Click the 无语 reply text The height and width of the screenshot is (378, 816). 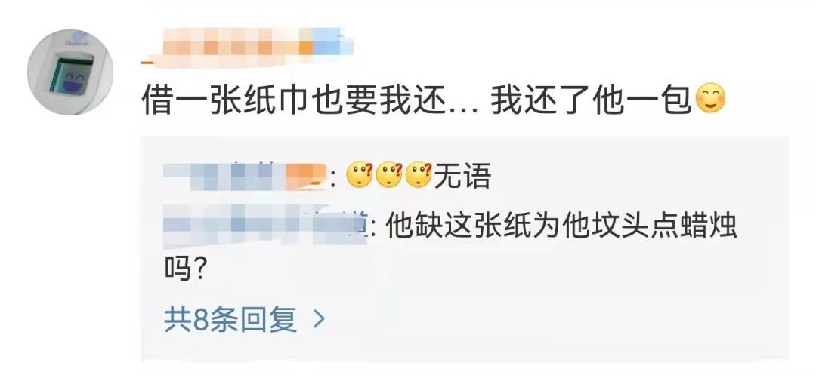[x=462, y=176]
